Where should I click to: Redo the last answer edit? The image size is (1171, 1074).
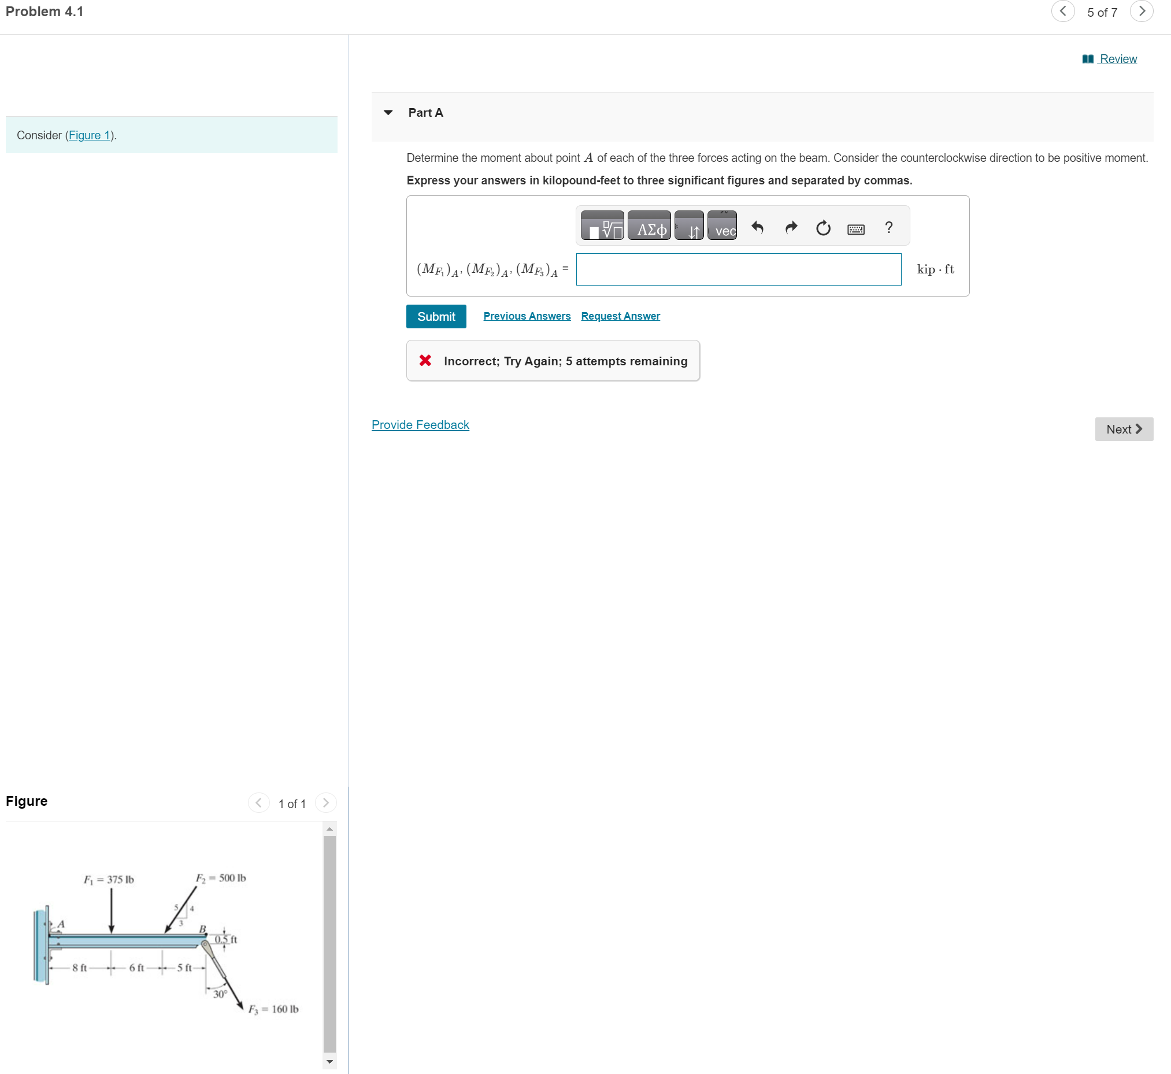coord(790,227)
